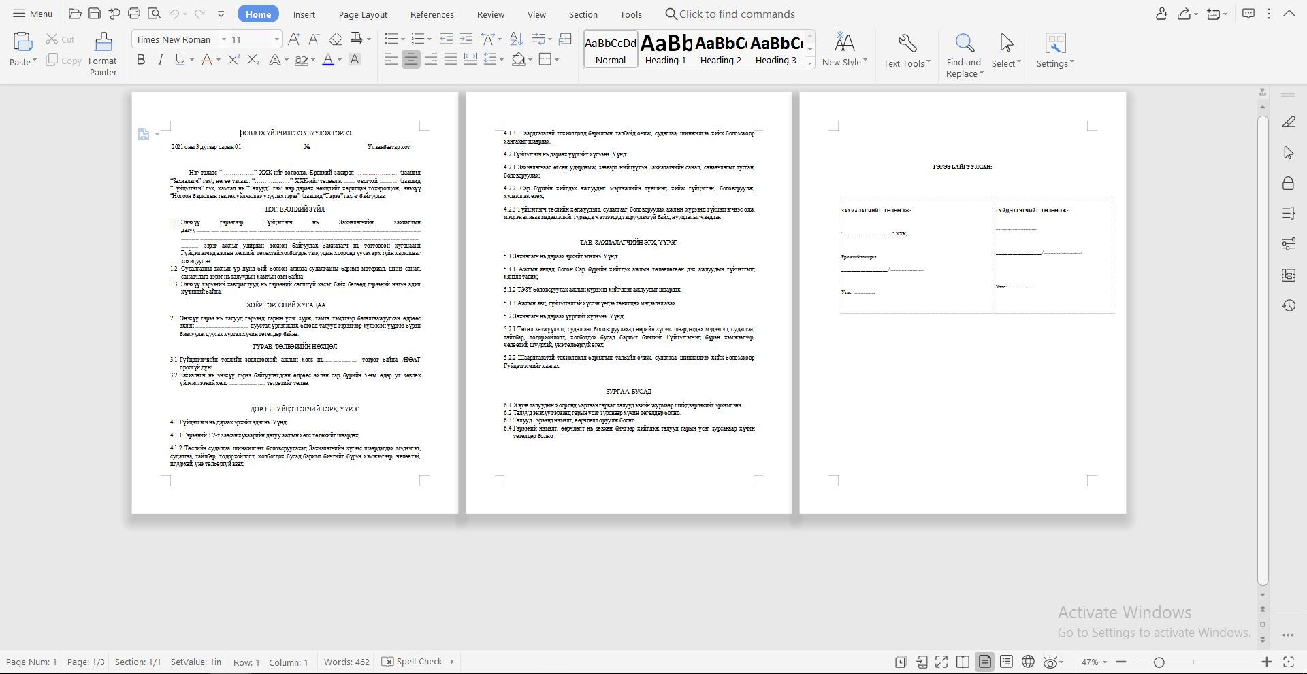Open the History icon in the right sidebar
Viewport: 1307px width, 674px height.
tap(1288, 305)
